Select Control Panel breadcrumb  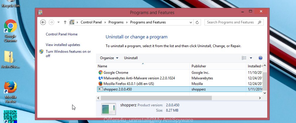[x=91, y=22]
